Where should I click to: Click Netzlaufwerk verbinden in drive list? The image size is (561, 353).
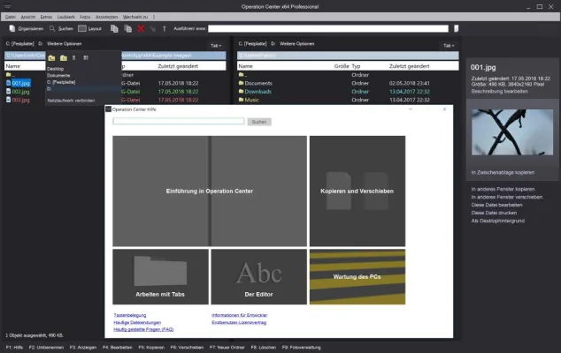[73, 101]
